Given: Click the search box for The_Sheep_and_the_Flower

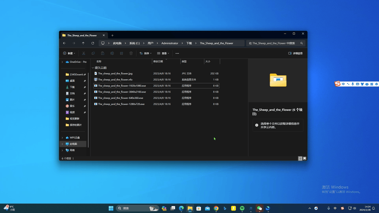Looking at the screenshot, I should point(276,43).
